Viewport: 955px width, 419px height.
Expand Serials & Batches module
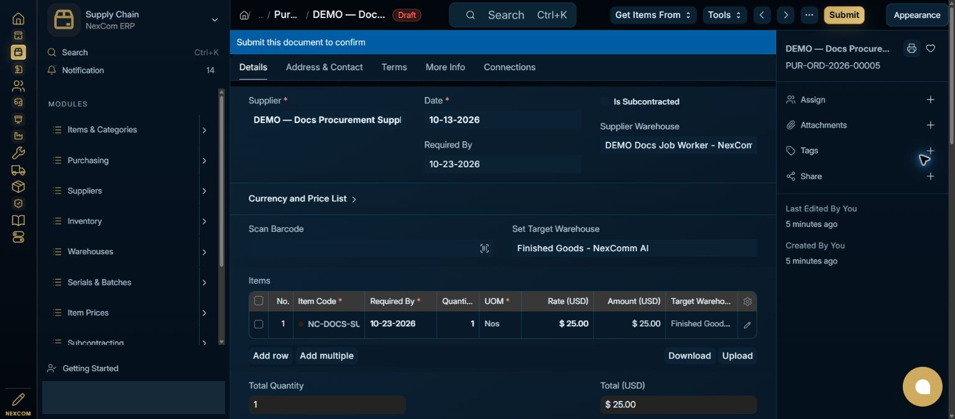[204, 282]
